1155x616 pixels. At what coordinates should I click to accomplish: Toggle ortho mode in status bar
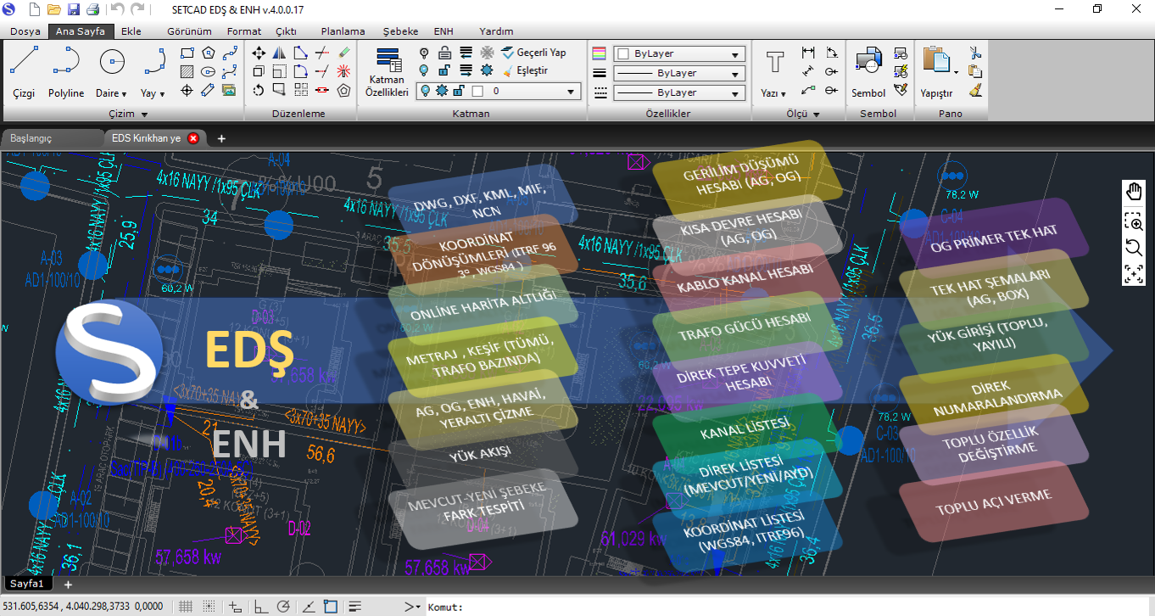261,607
